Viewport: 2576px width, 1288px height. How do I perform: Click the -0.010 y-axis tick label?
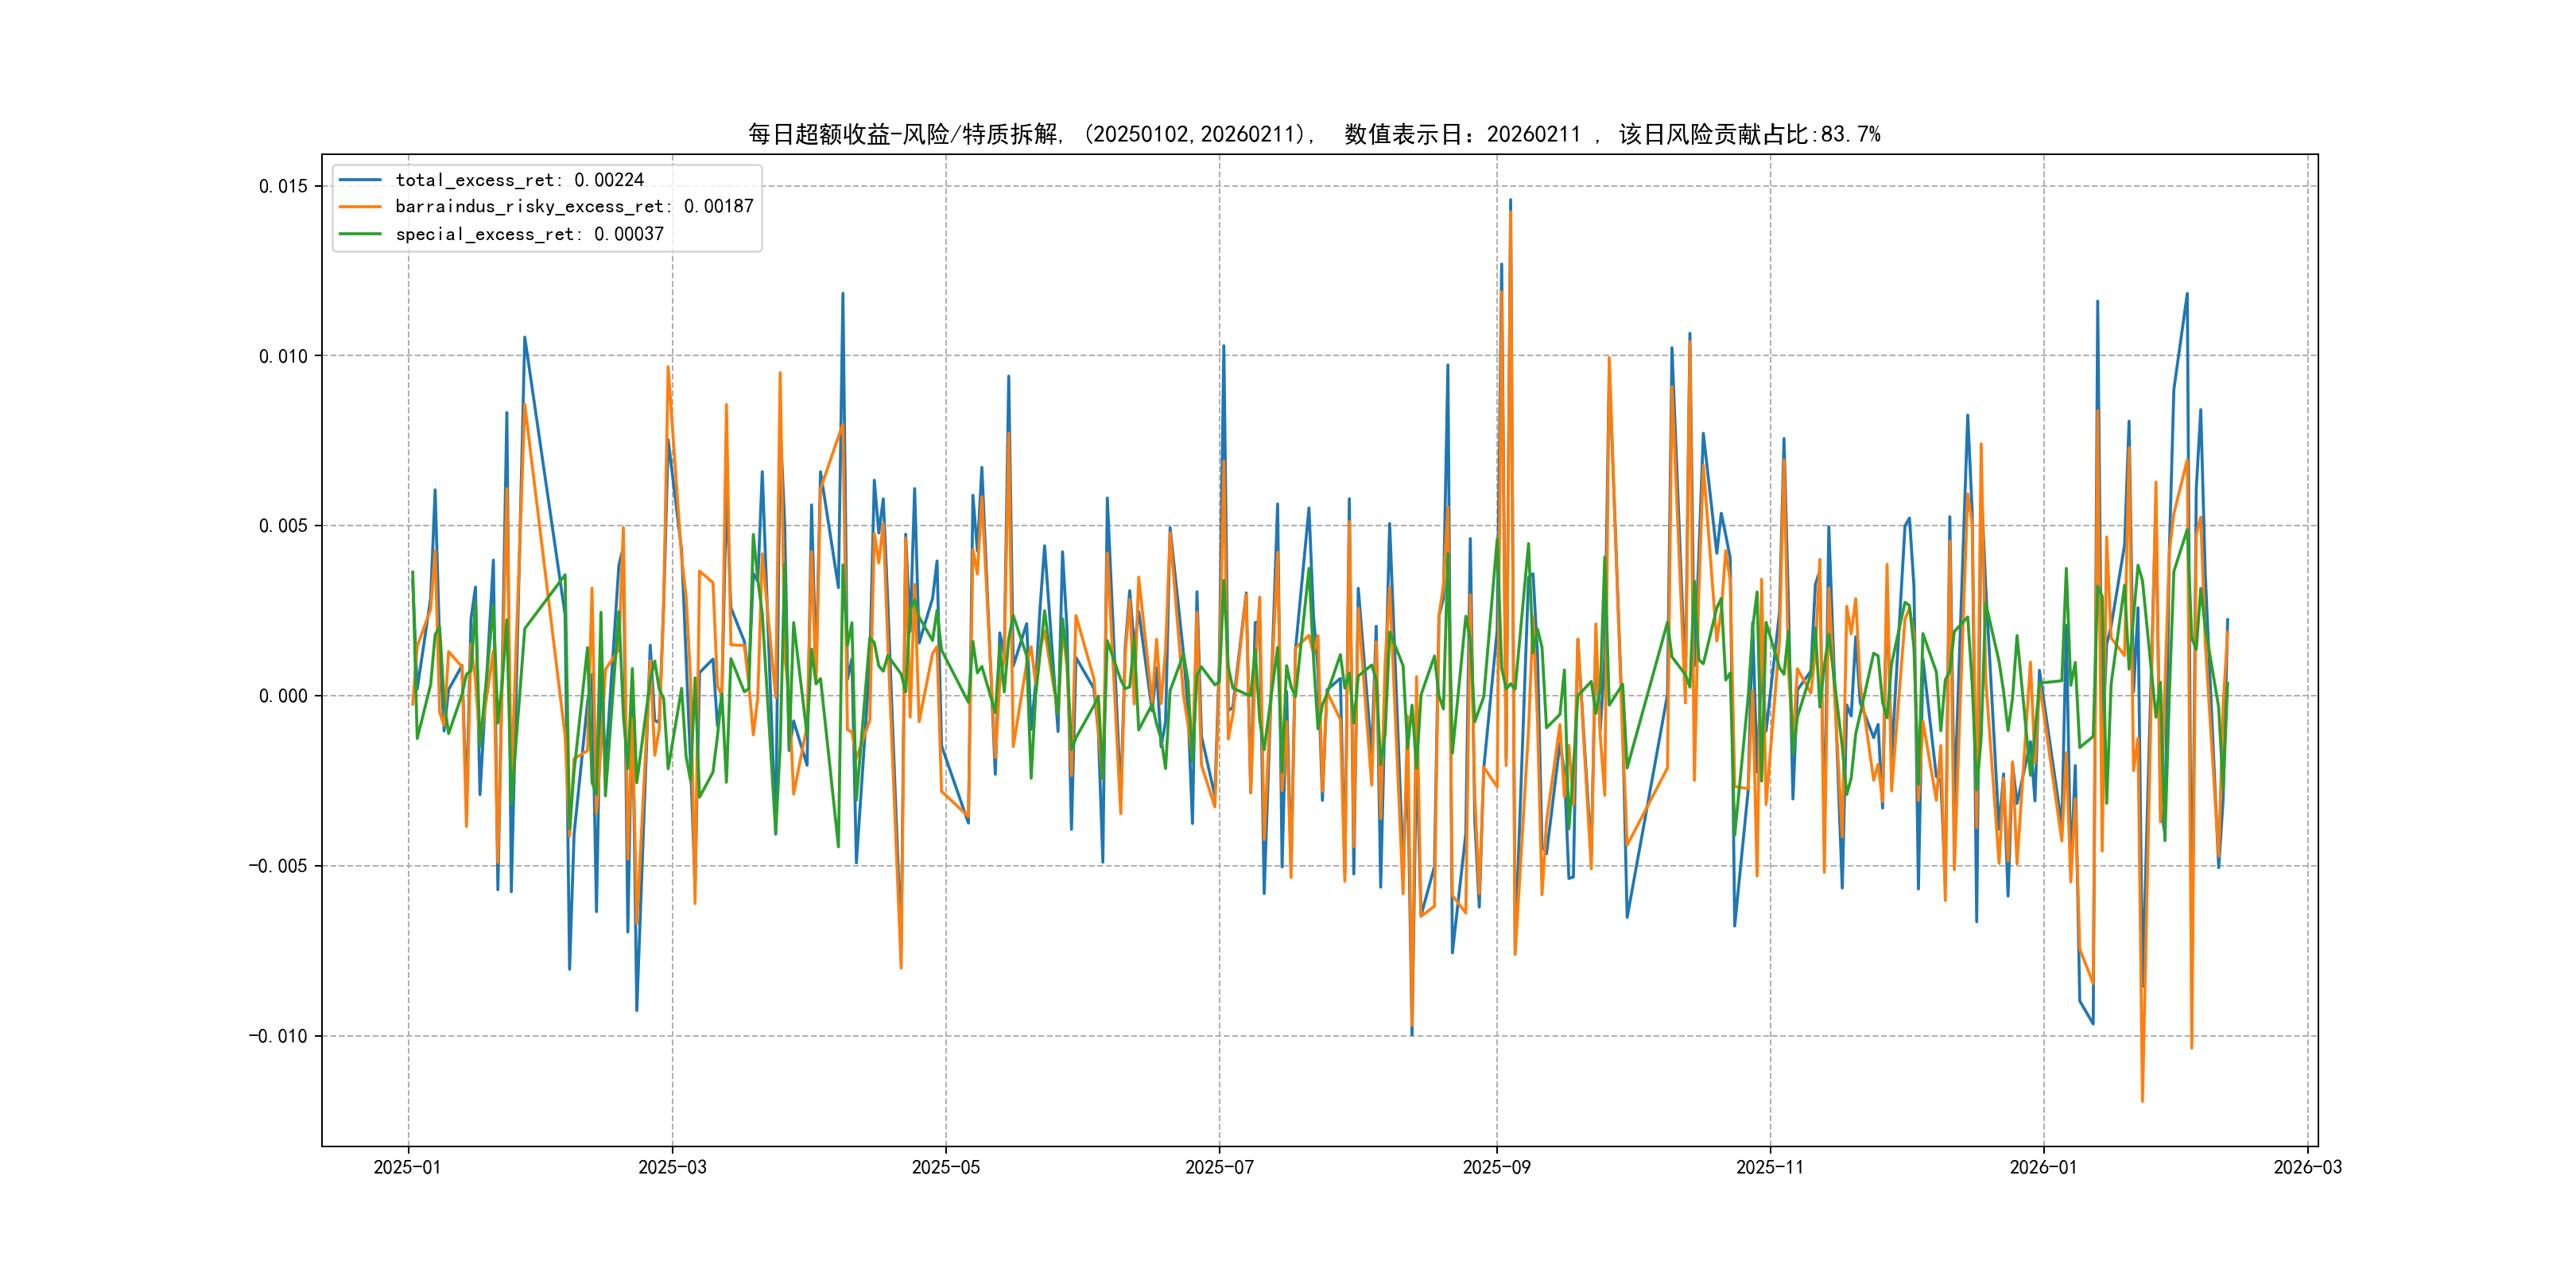click(x=278, y=1036)
